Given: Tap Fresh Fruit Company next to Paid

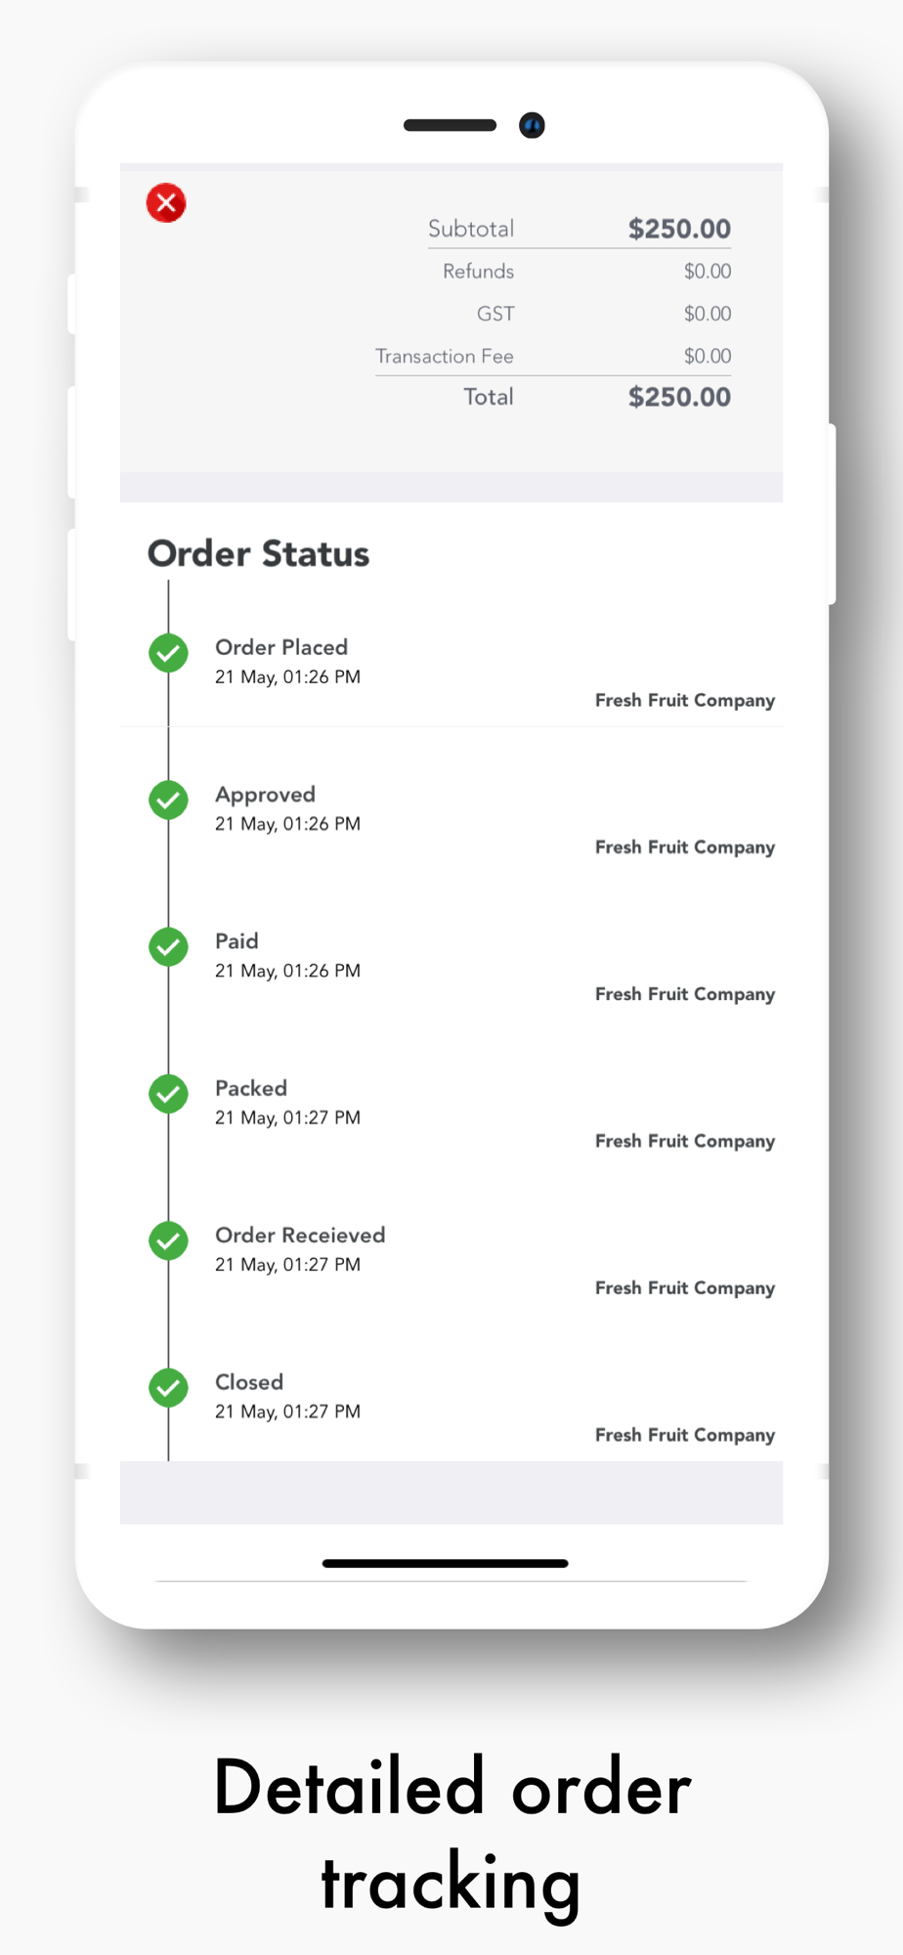Looking at the screenshot, I should tap(684, 994).
